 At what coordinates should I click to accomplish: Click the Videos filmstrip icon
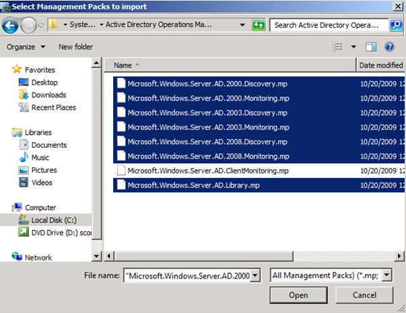pos(24,182)
